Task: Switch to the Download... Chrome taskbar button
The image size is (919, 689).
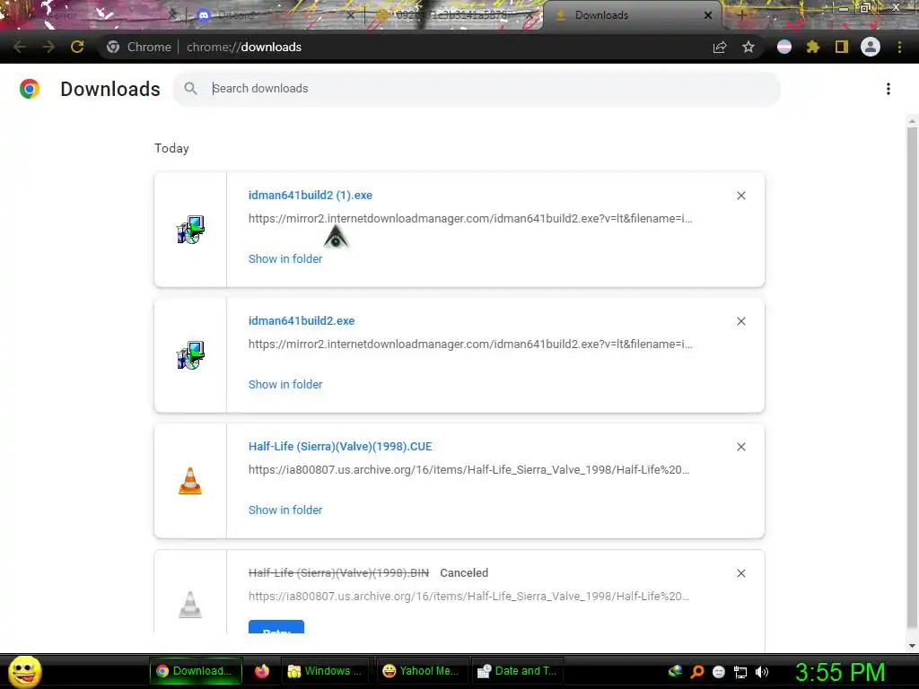Action: click(196, 671)
